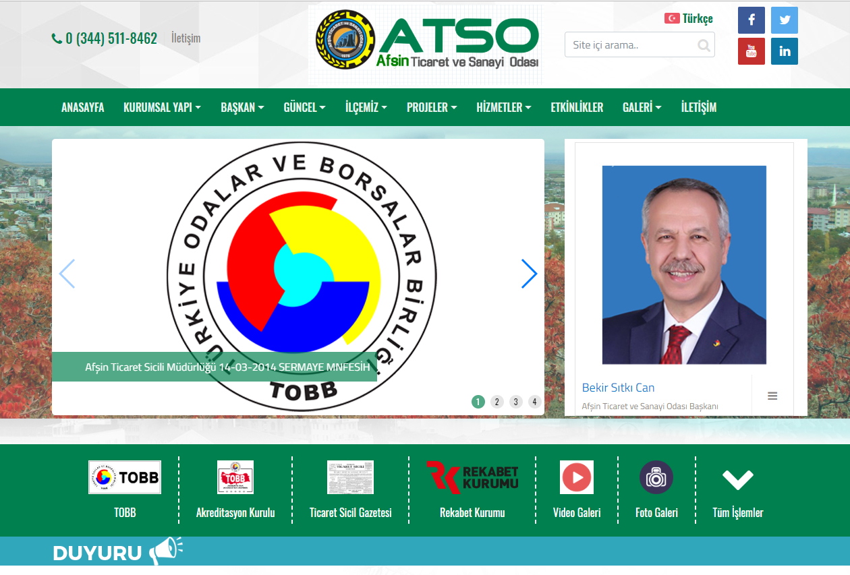Open the İlçemiz dropdown menu

coord(366,107)
